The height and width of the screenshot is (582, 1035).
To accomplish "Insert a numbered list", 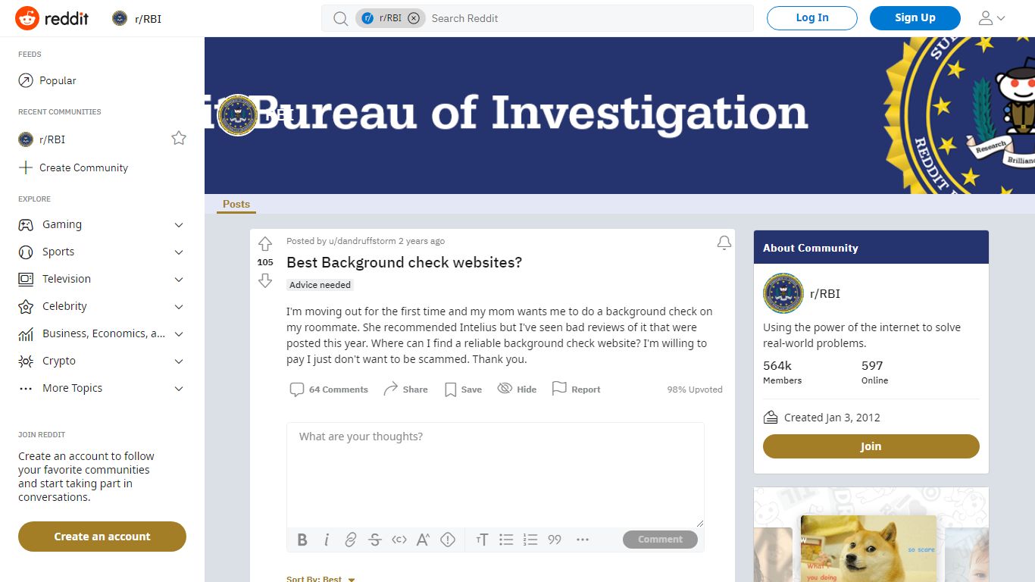I will 530,540.
